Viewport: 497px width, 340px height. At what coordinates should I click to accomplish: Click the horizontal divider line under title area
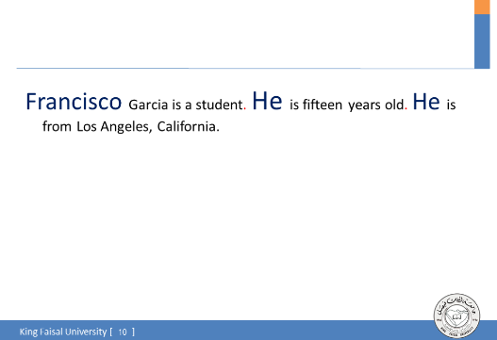click(245, 68)
